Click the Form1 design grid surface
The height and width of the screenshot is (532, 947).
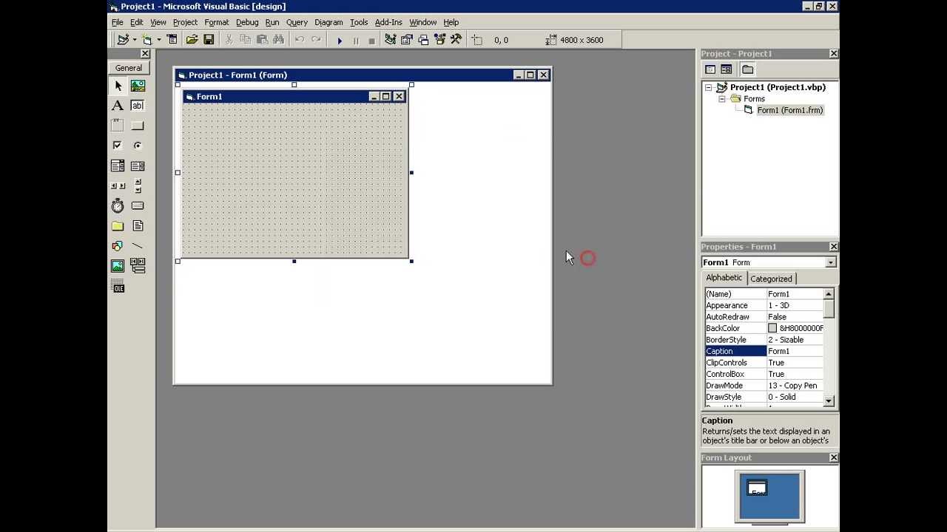(x=294, y=180)
